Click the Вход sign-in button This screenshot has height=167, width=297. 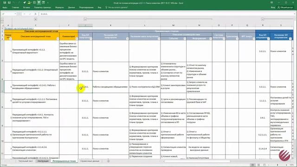(x=273, y=7)
